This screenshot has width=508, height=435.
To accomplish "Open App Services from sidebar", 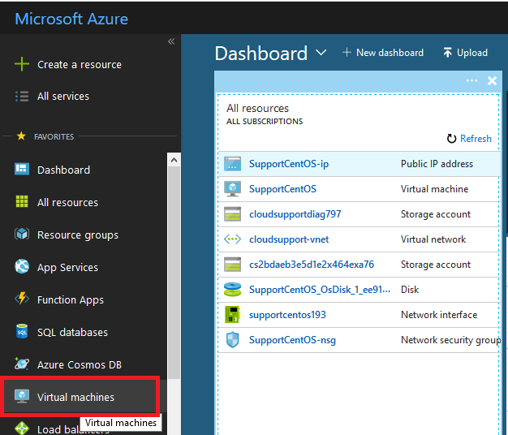I will [67, 268].
